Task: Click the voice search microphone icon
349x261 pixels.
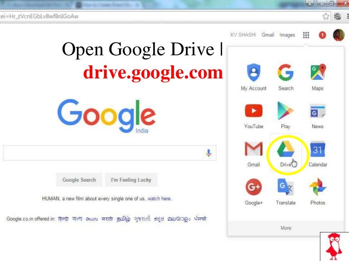Action: tap(209, 153)
